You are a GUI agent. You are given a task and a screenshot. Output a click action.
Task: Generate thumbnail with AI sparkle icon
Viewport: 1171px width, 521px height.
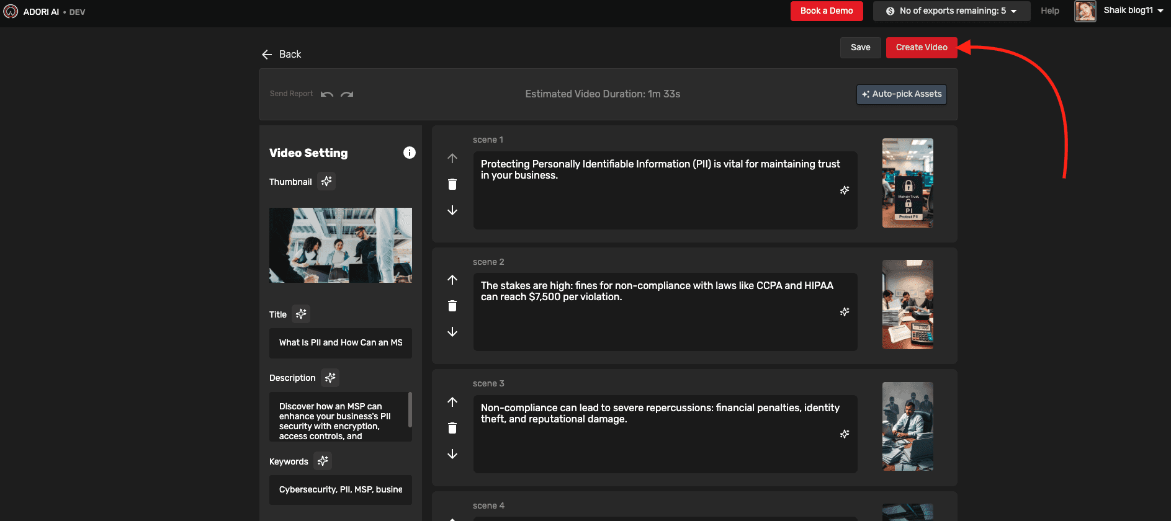point(326,181)
